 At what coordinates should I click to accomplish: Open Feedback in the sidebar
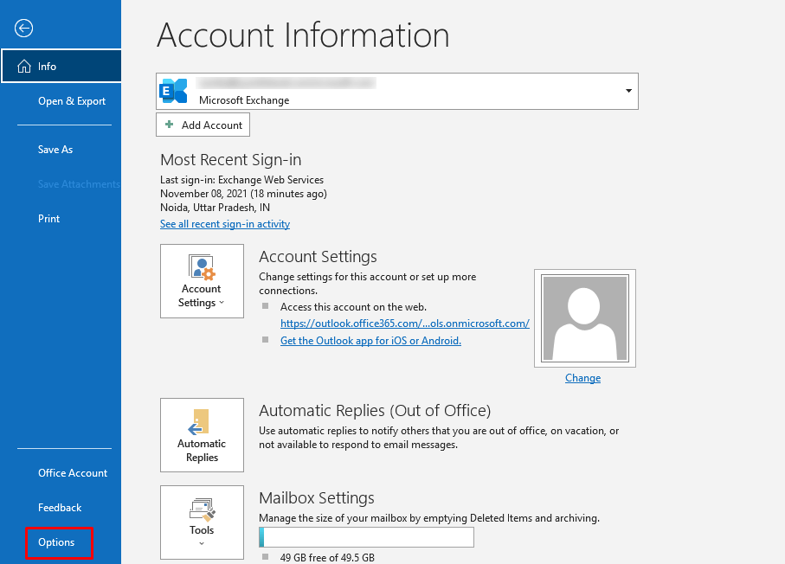click(60, 508)
